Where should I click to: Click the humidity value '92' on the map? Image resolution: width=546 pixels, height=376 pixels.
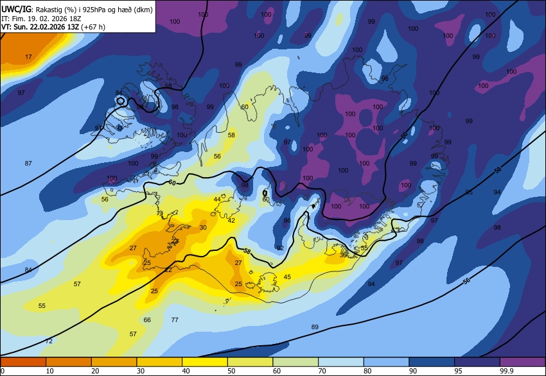280,248
